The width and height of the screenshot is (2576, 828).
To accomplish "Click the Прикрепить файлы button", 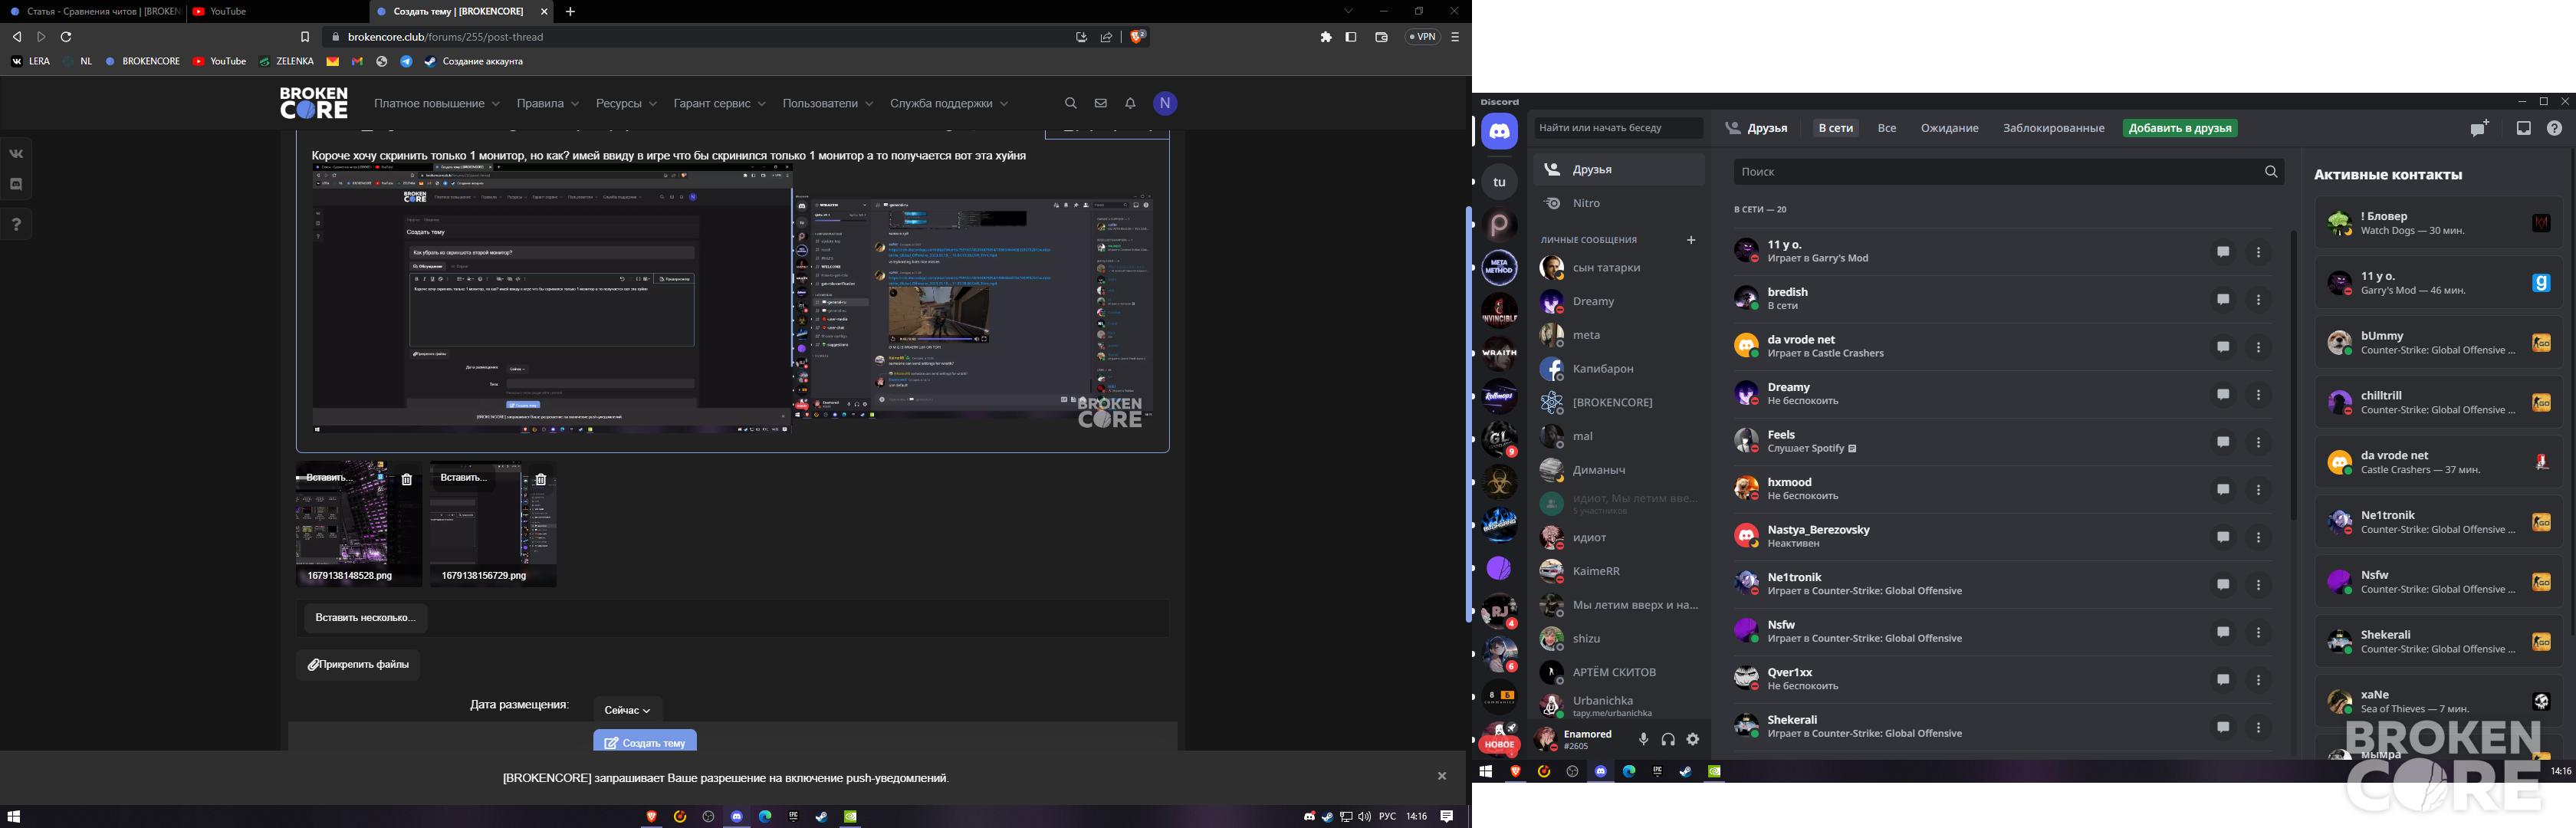I will (358, 665).
